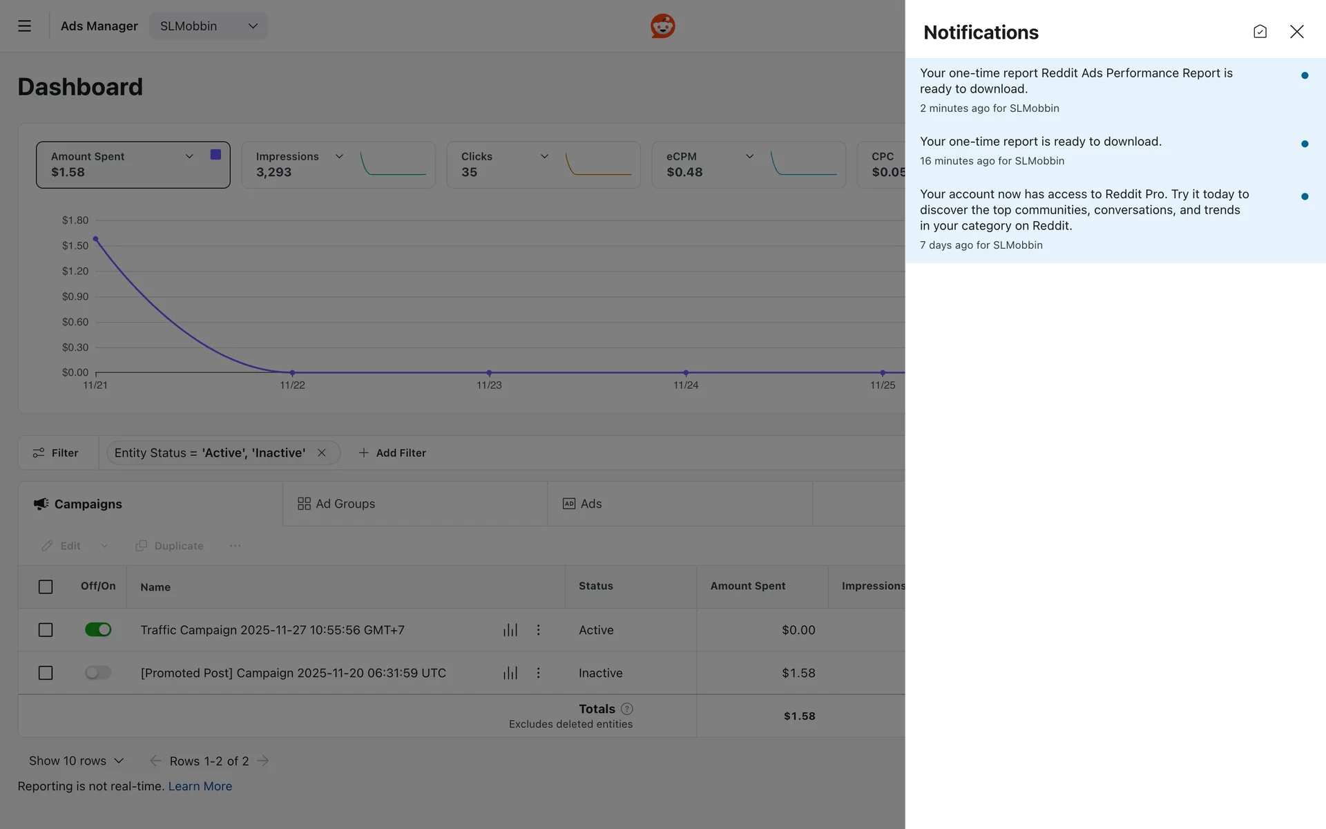Click the Learn More link
This screenshot has height=829, width=1326.
[x=200, y=786]
